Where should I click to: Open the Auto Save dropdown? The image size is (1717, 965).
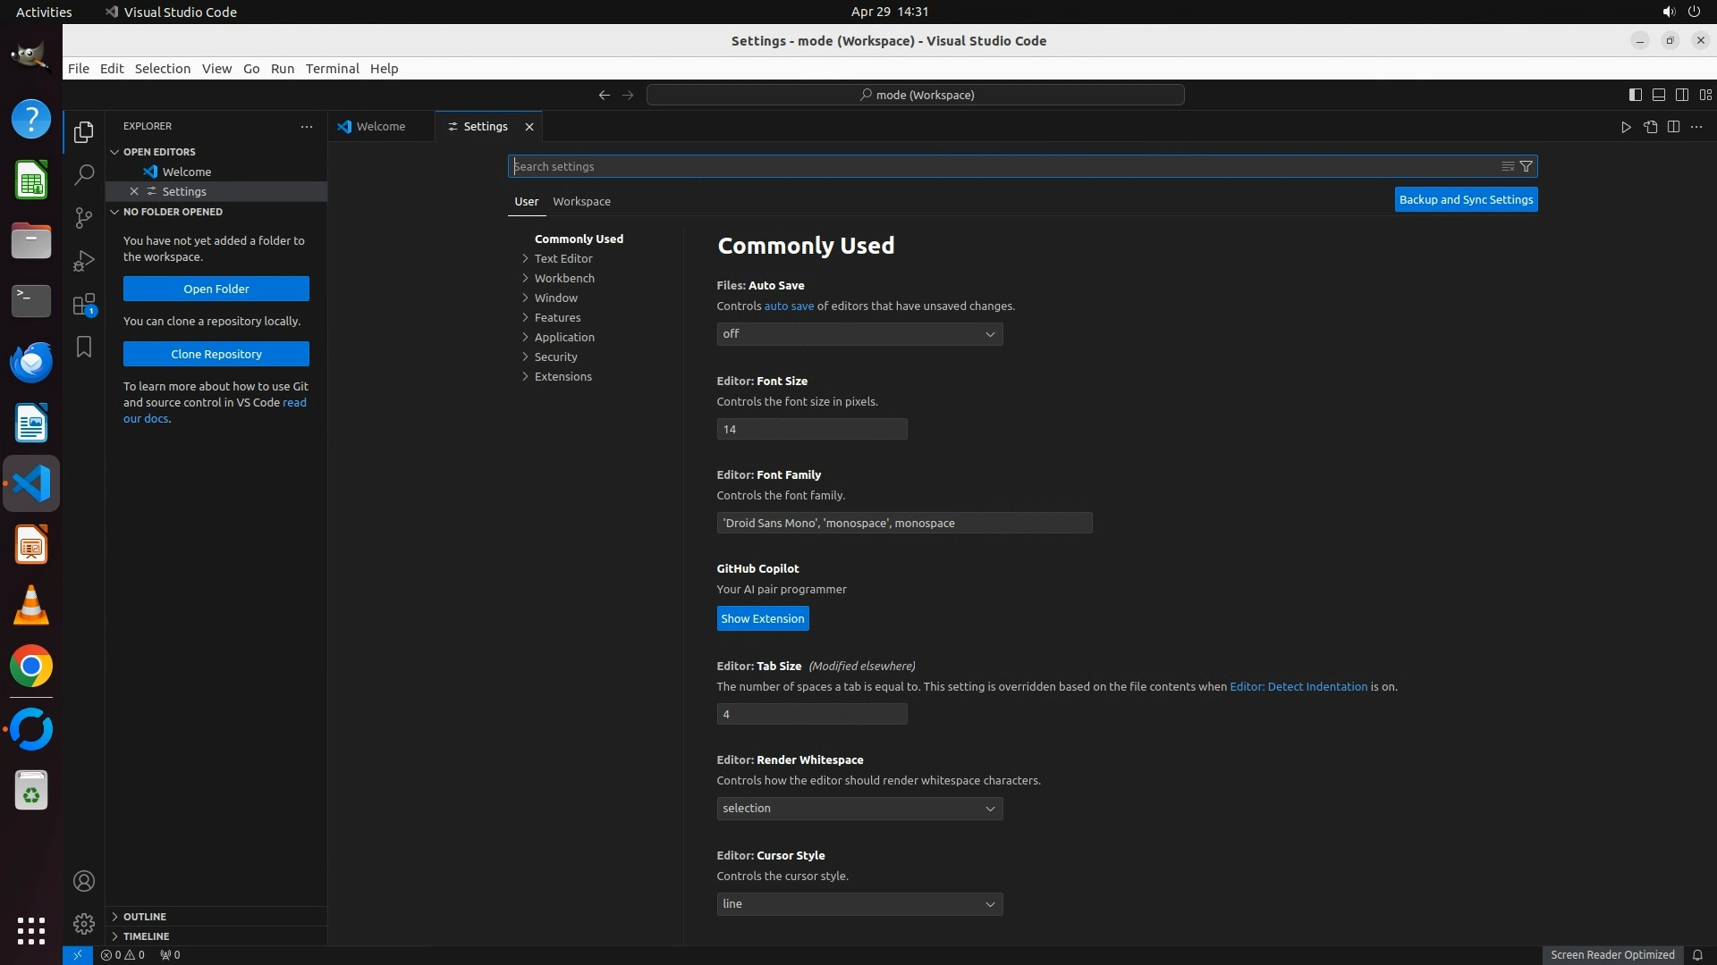858,334
